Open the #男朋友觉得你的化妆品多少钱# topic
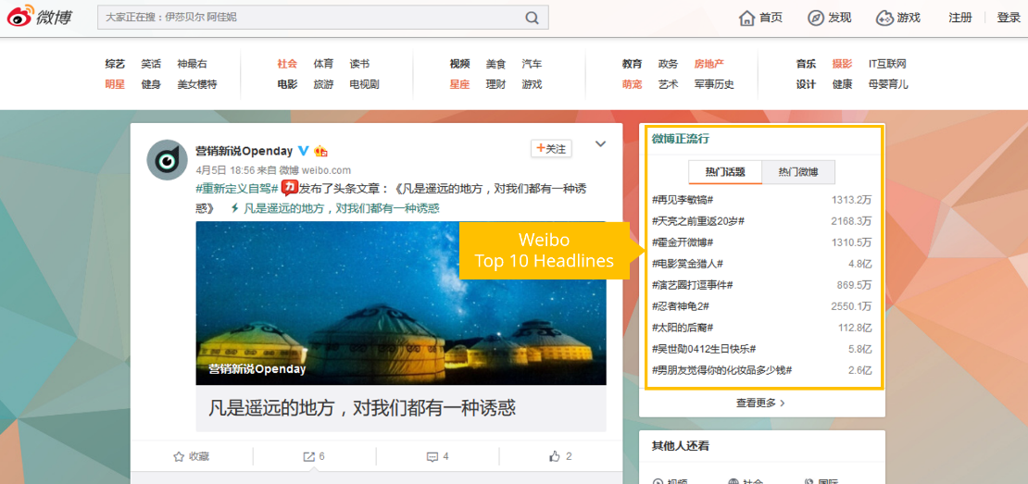This screenshot has width=1028, height=484. 721,370
